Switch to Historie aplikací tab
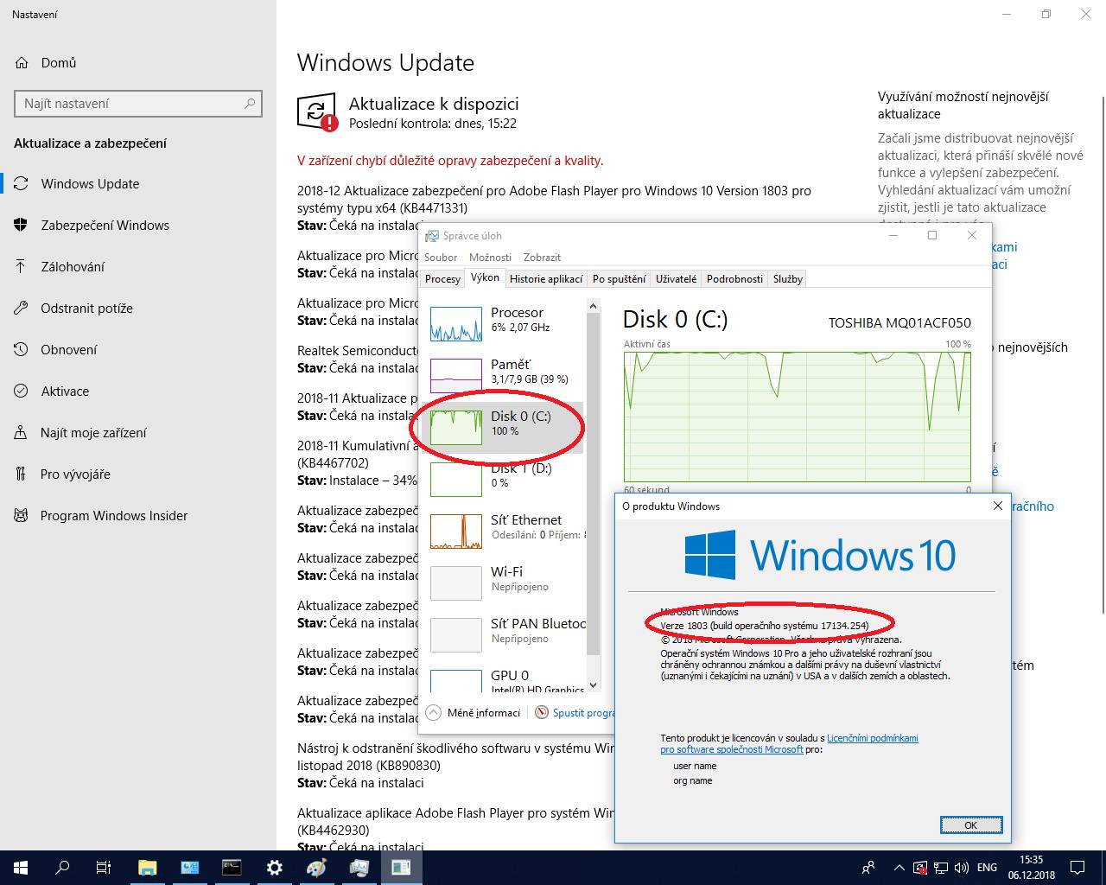The height and width of the screenshot is (885, 1106). [x=546, y=278]
